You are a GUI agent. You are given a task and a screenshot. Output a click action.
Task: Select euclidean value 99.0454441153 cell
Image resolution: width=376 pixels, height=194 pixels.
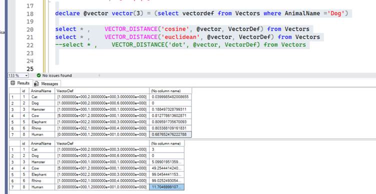pyautogui.click(x=166, y=175)
